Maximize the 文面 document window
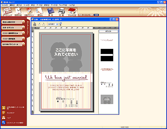Screen dimensions: 167x129 [x=114, y=20]
